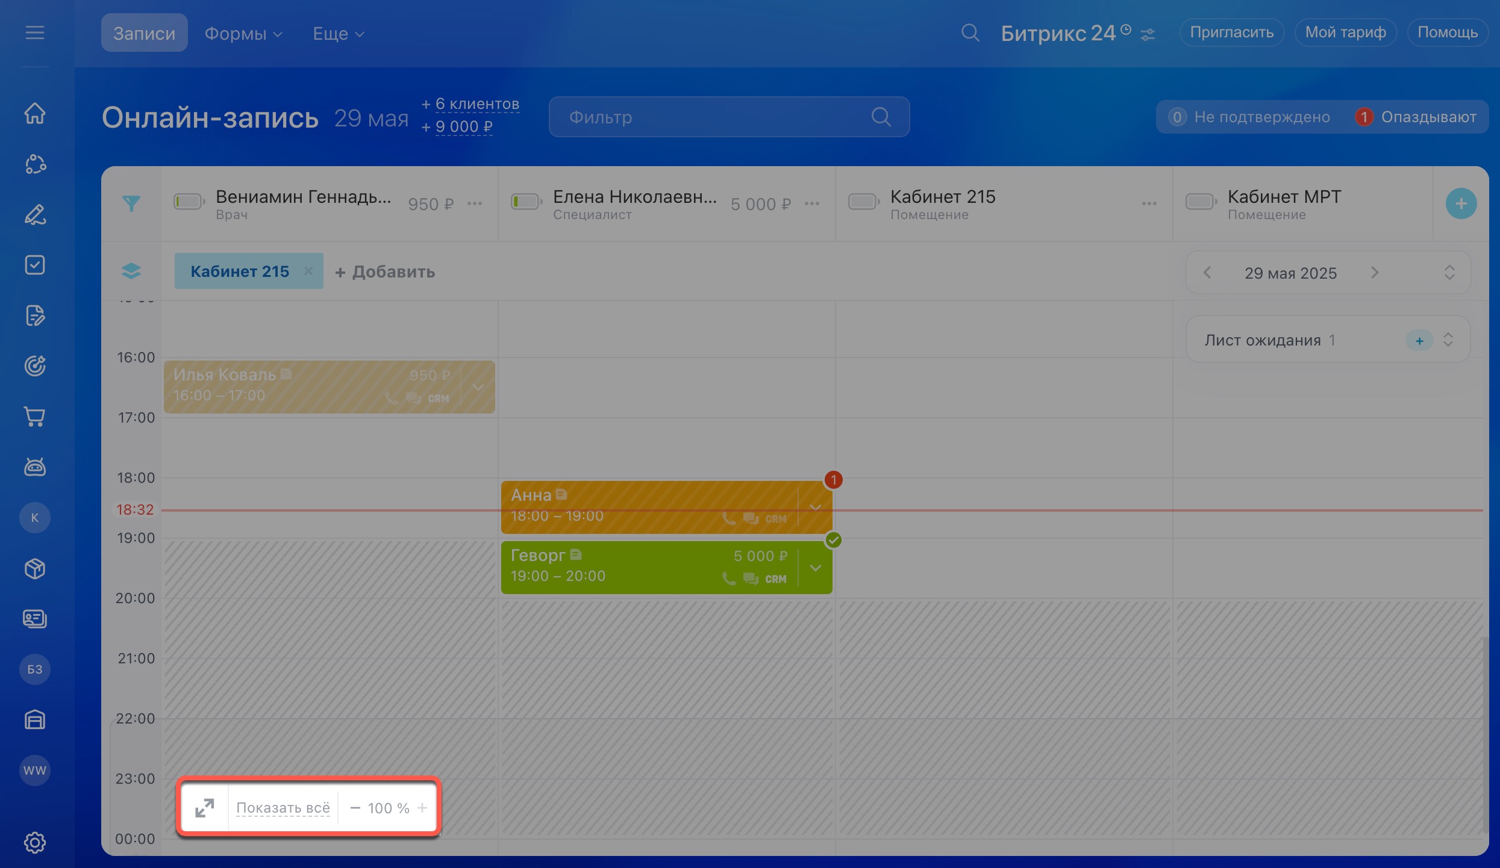Switch to the Записи tab

tap(144, 33)
